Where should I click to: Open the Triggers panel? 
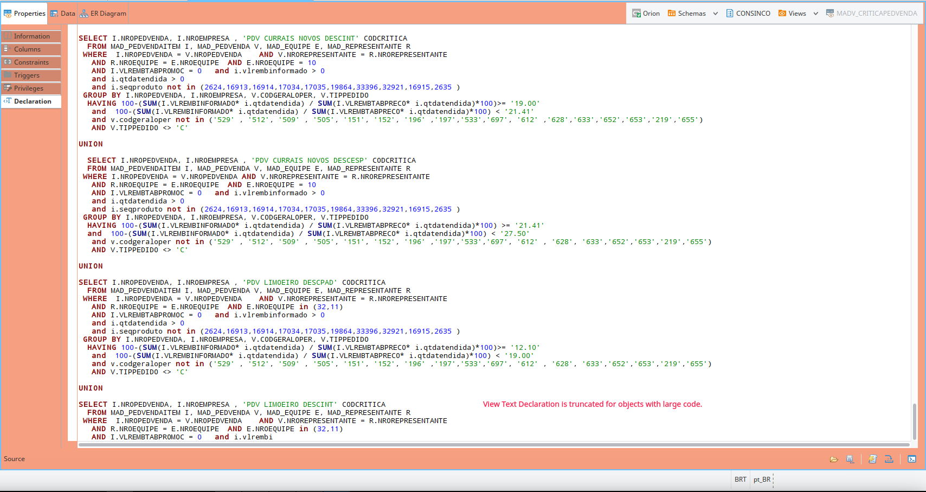pyautogui.click(x=31, y=75)
